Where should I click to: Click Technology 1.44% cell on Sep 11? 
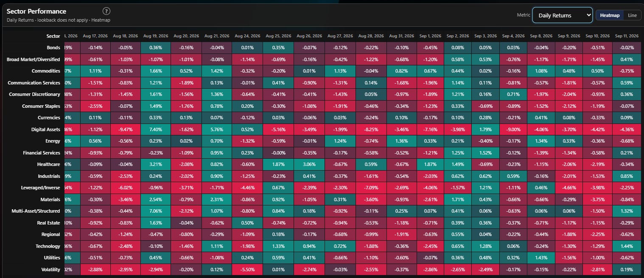click(626, 246)
